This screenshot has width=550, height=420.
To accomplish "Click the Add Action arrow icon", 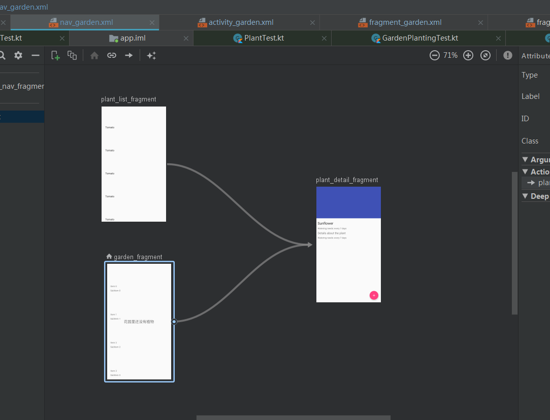I will 128,55.
